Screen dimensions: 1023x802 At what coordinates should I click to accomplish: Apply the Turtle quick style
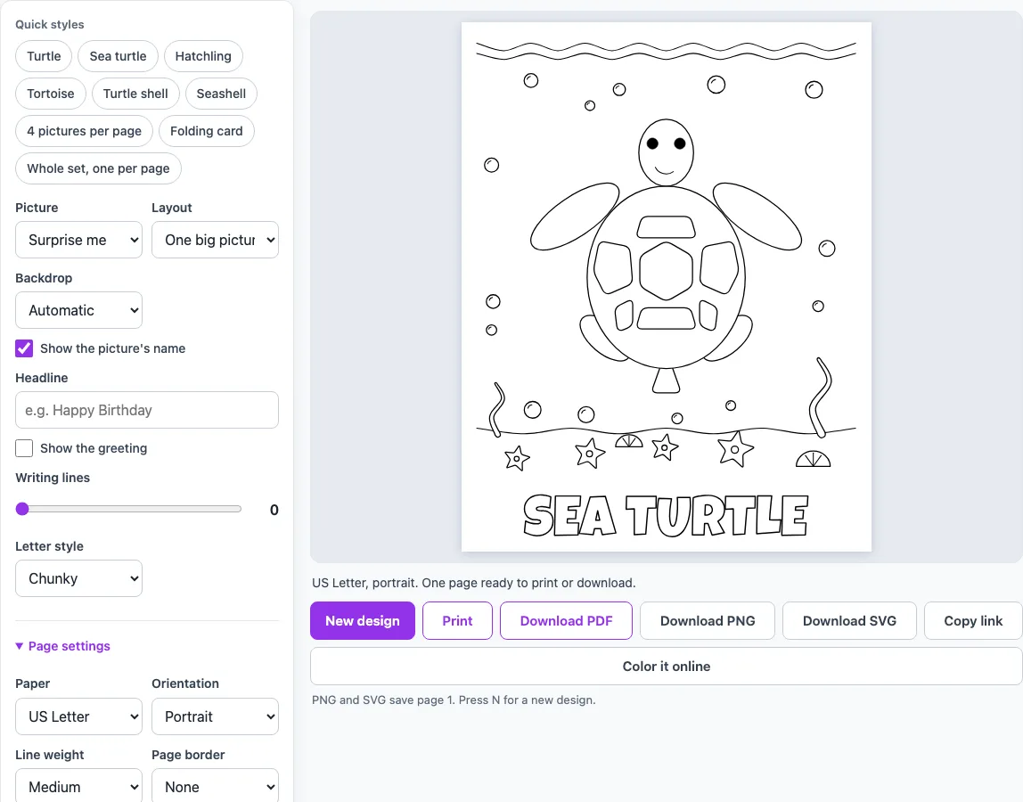tap(44, 56)
